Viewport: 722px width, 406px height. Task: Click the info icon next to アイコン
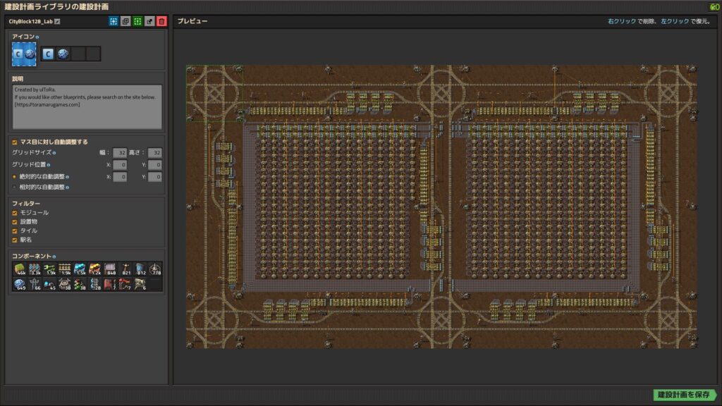point(37,37)
